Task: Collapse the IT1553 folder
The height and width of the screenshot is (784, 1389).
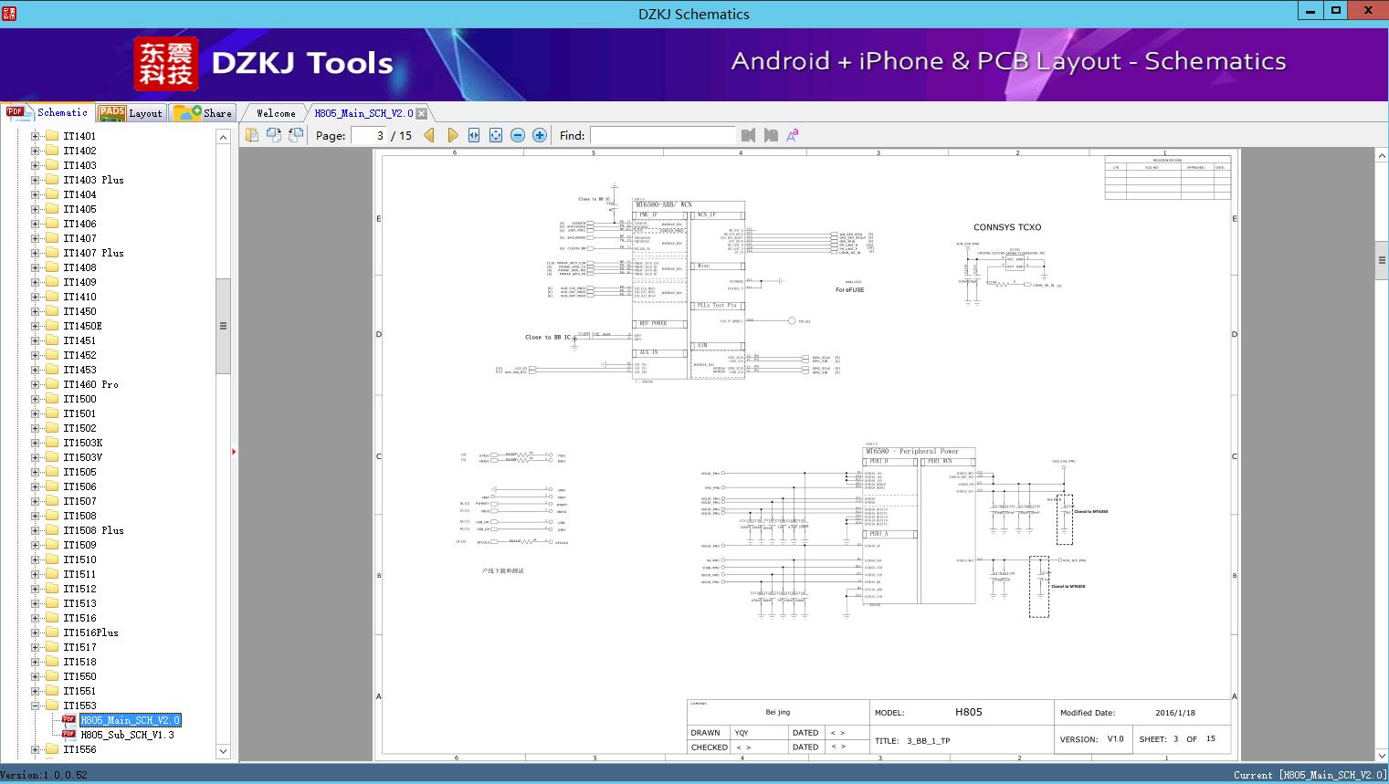Action: click(x=36, y=706)
